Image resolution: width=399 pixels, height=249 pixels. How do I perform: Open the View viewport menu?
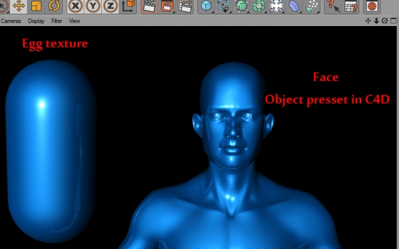click(74, 21)
